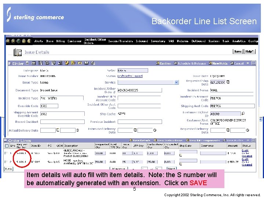Click the yellow note icon in Order toolbar
This screenshot has width=264, height=198.
point(67,63)
